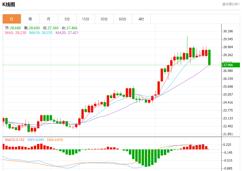
Task: Click the 28.262 price axis label
Action: click(228, 55)
